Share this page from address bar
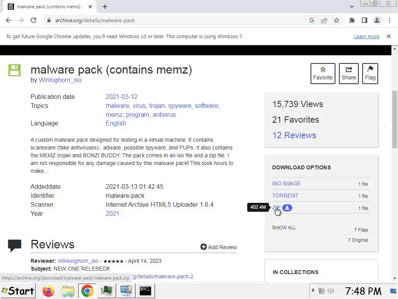 324,20
